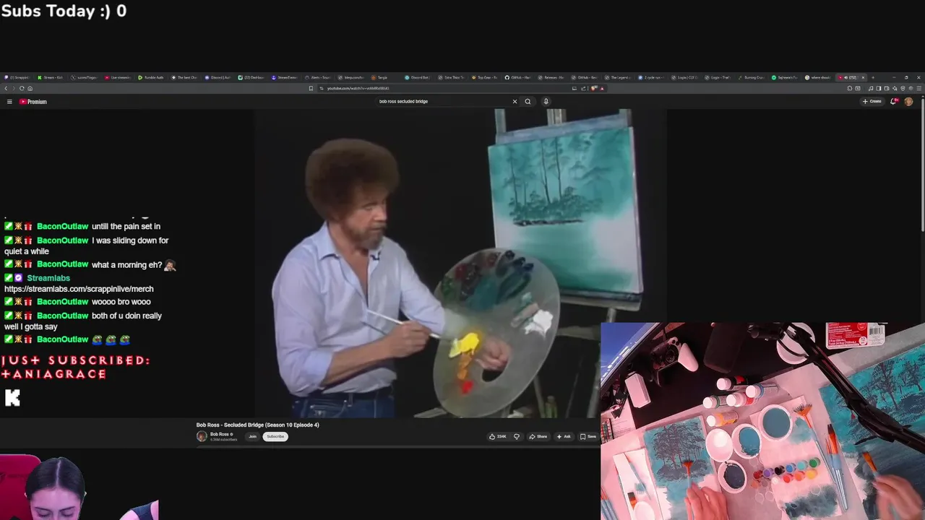The image size is (925, 520).
Task: Click the YouTube Create button
Action: click(872, 101)
